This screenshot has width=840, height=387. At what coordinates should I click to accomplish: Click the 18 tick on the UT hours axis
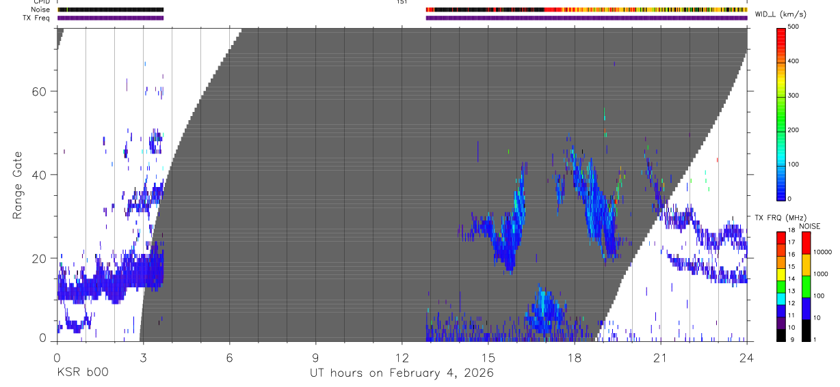[x=574, y=357]
